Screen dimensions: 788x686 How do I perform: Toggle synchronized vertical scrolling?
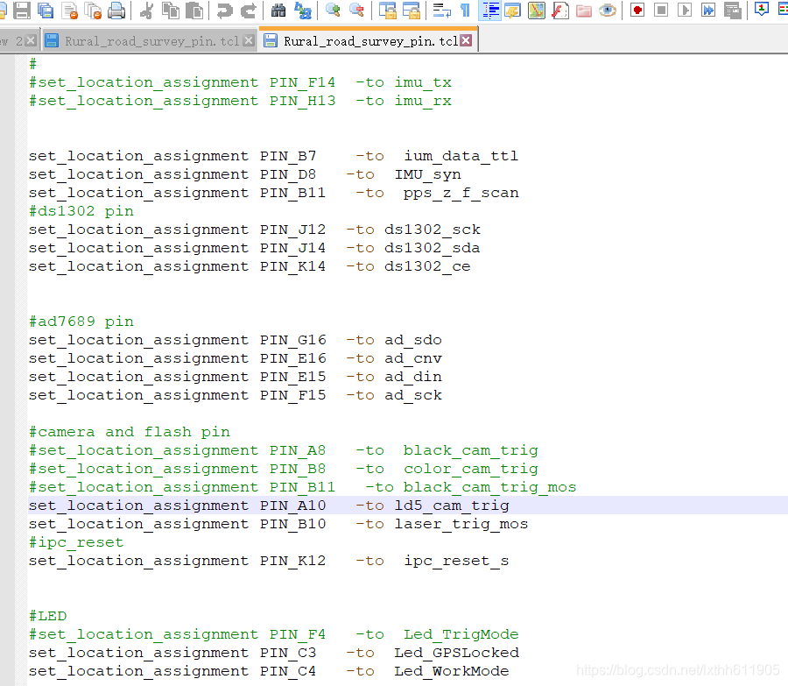tap(388, 10)
